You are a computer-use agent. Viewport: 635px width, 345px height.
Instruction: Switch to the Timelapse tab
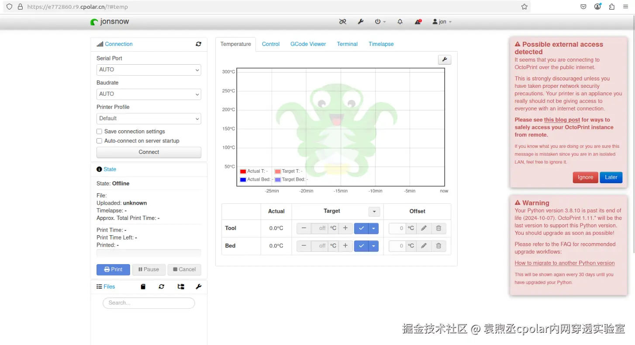point(381,44)
